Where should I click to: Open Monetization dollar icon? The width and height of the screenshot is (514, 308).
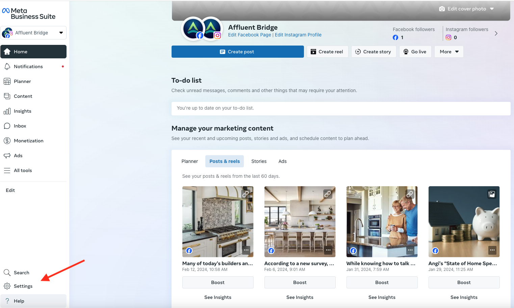pyautogui.click(x=7, y=141)
